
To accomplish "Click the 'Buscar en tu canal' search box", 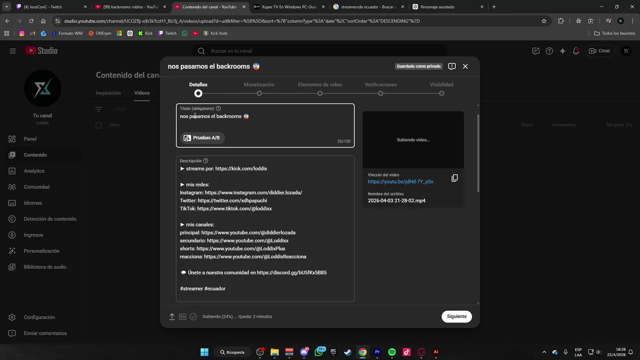I will pyautogui.click(x=320, y=51).
